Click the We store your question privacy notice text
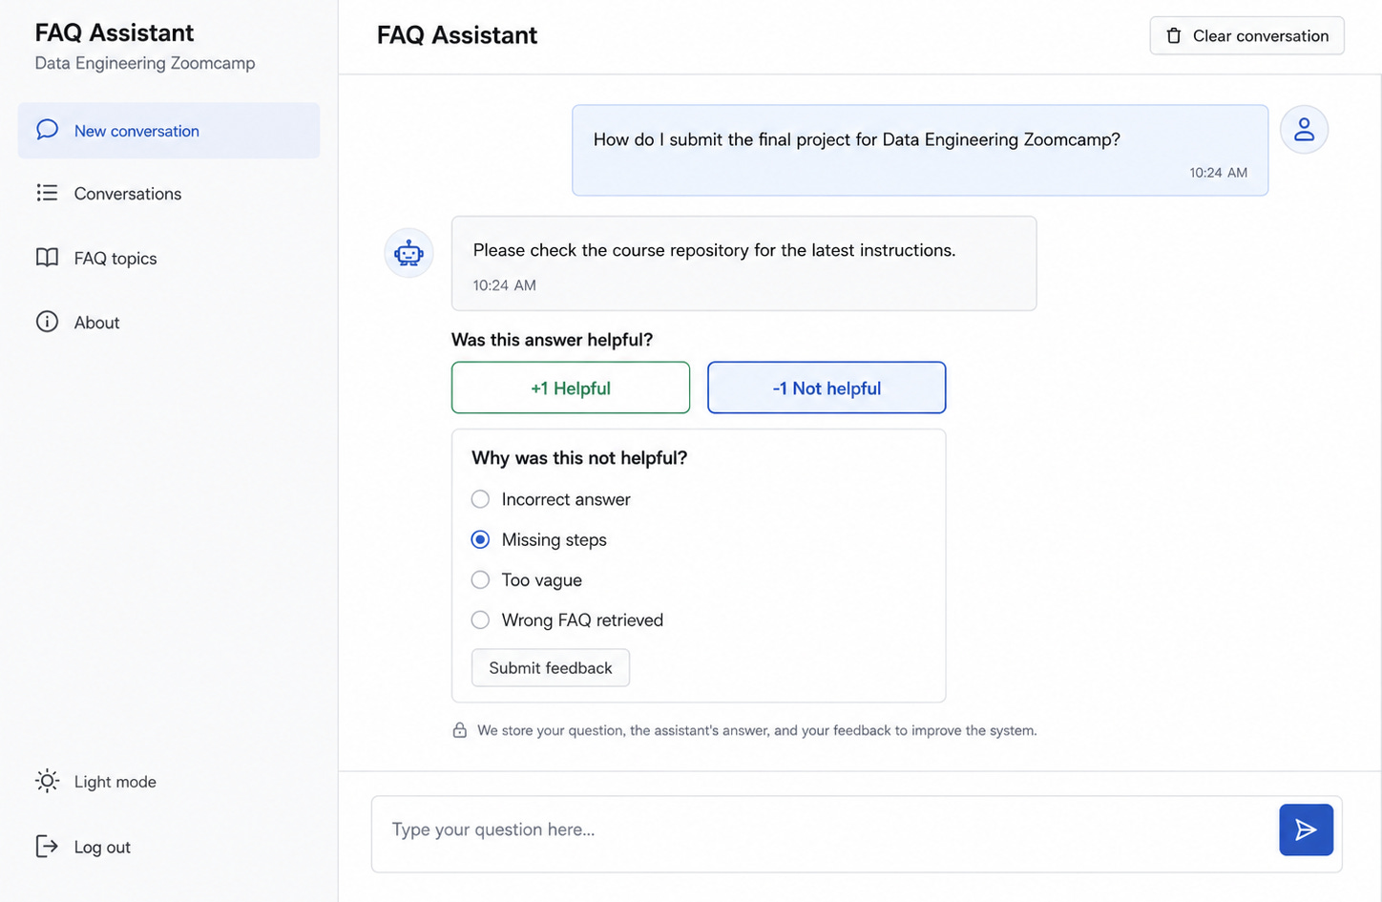 coord(757,730)
